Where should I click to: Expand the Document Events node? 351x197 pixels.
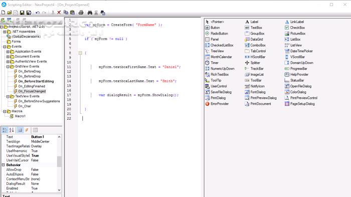8,57
